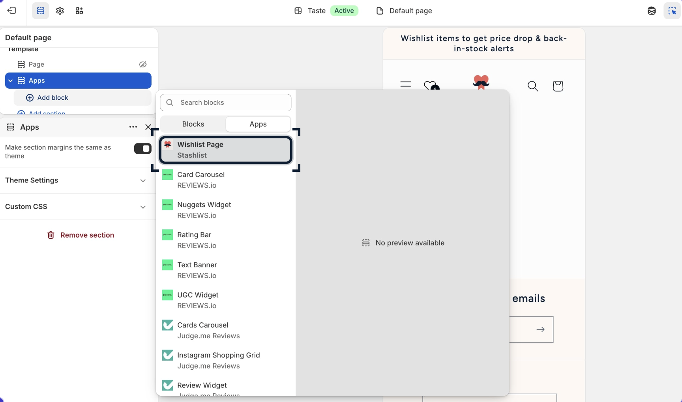Toggle section margins same as theme
The width and height of the screenshot is (682, 402).
(142, 149)
